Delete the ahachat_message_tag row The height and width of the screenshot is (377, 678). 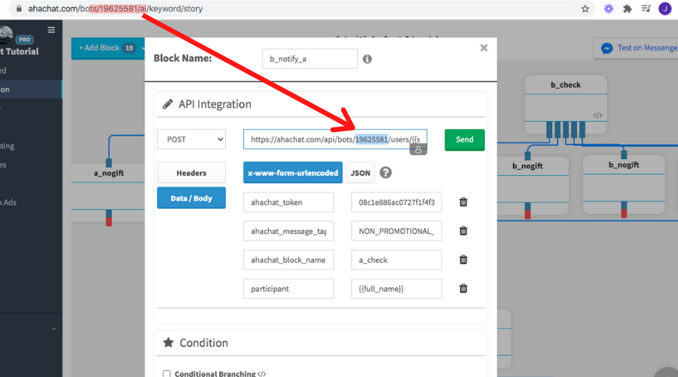[463, 231]
